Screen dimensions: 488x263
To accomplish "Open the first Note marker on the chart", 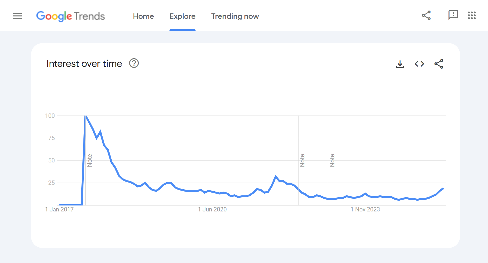I will (x=90, y=160).
